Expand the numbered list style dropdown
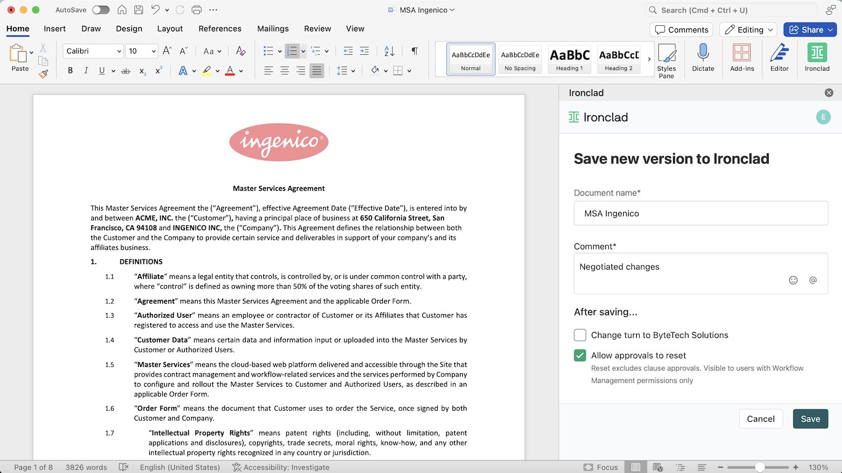Image resolution: width=842 pixels, height=473 pixels. (303, 51)
